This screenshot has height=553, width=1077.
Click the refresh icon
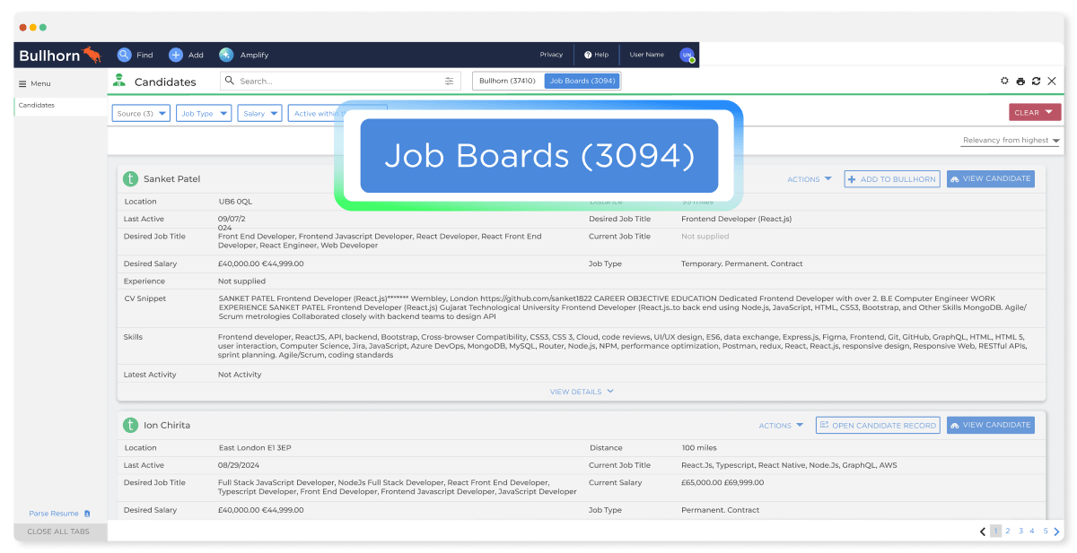[1036, 81]
